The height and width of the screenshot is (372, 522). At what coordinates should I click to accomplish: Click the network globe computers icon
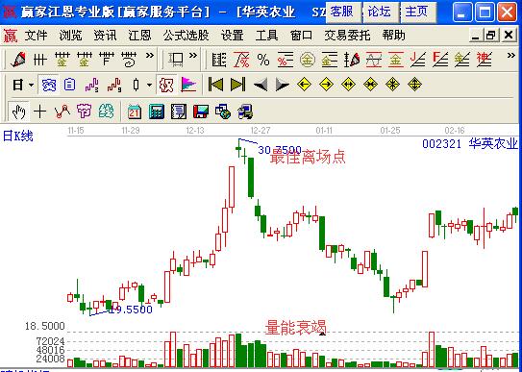click(x=223, y=112)
